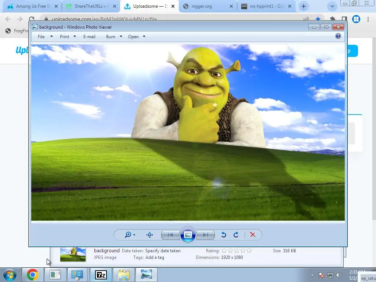376x282 pixels.
Task: Close the ws-hpprint1 tab
Action: click(x=290, y=7)
